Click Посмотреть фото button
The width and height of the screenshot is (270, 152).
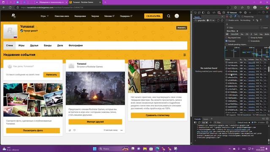point(33,130)
